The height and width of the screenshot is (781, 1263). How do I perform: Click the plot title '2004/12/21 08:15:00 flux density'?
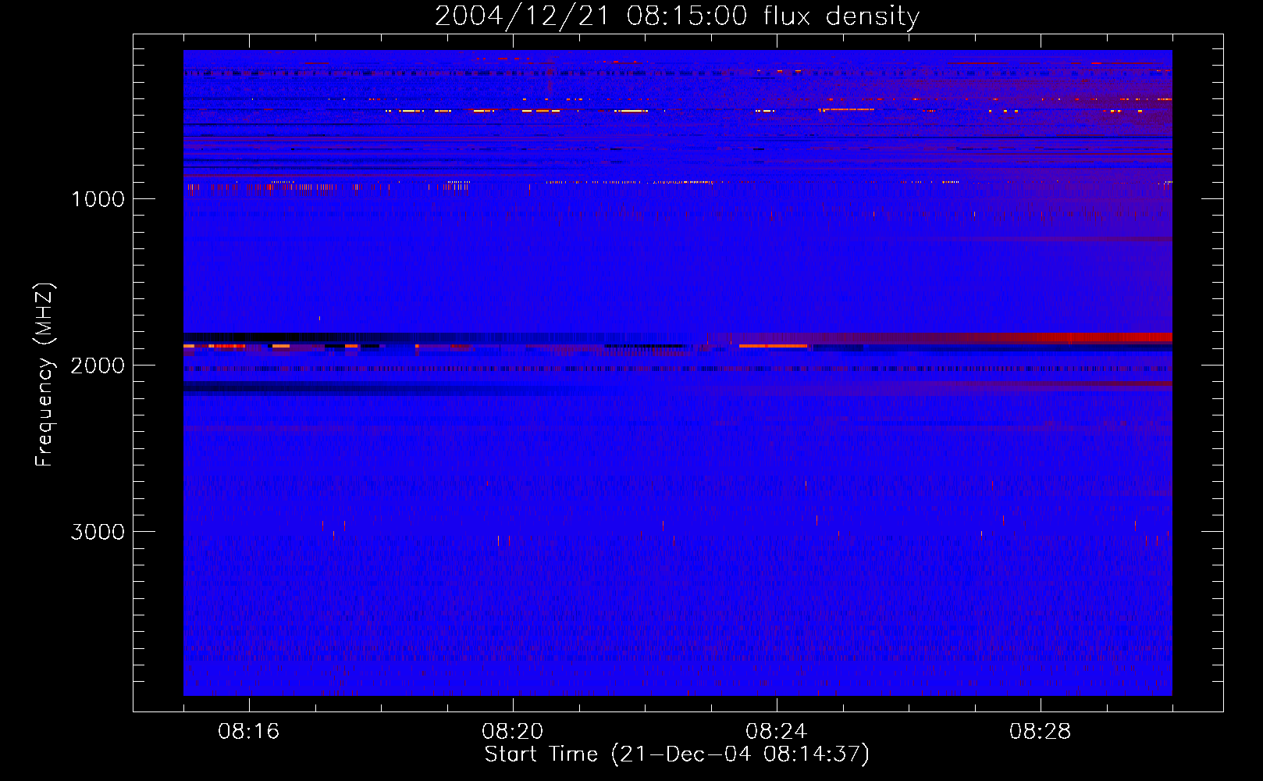(677, 16)
